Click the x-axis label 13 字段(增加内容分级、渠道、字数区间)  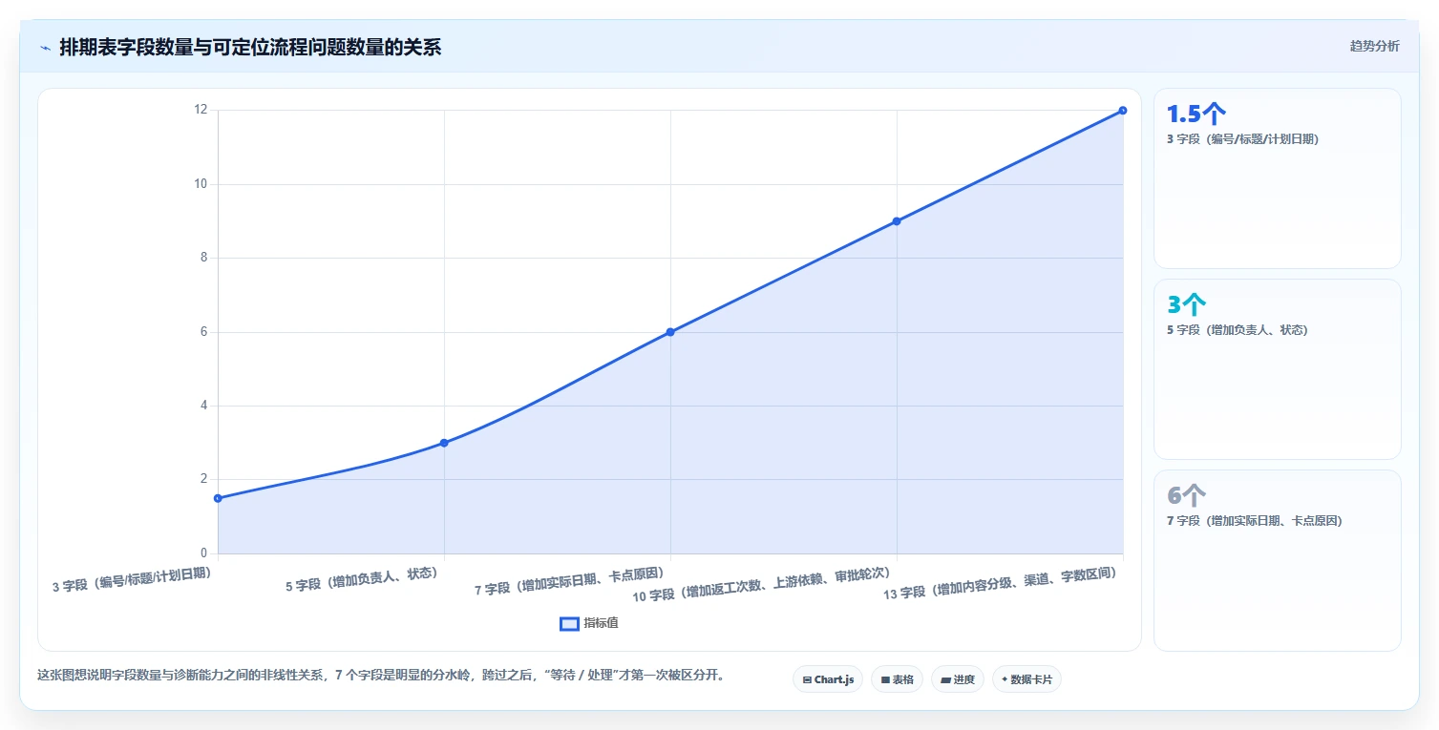pos(1000,583)
